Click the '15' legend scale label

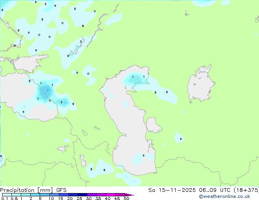tap(60, 198)
